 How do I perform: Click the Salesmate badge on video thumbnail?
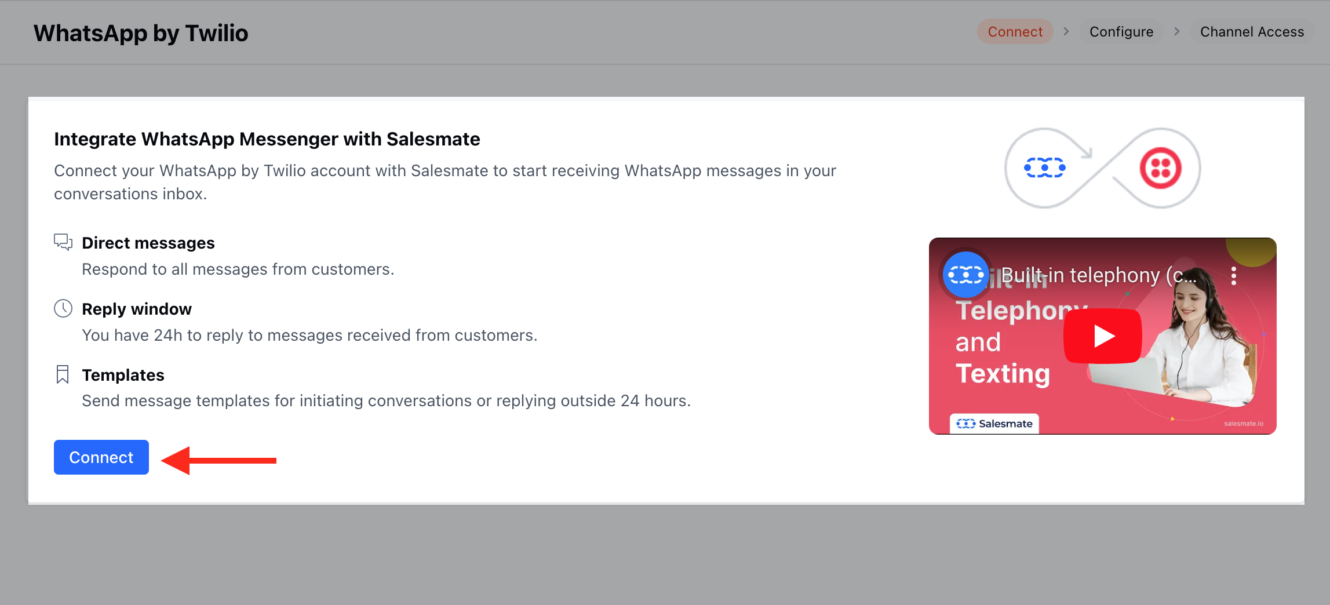(x=994, y=424)
